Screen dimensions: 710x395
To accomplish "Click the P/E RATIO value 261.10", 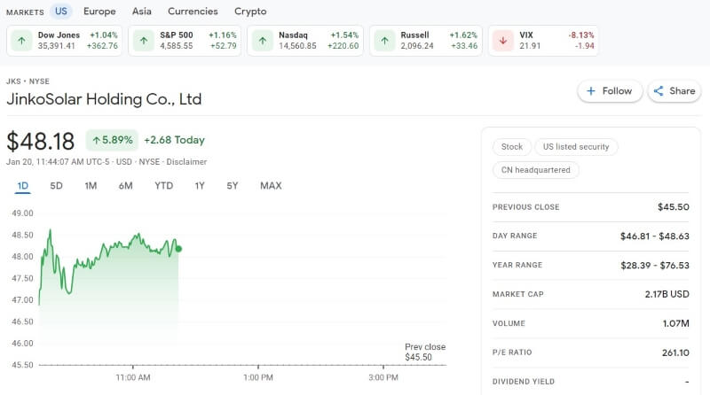I will coord(675,352).
